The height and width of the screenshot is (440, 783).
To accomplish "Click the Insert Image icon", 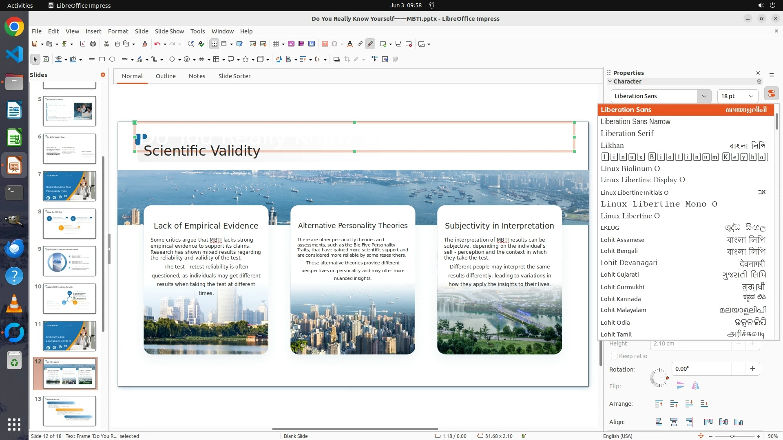I will coord(291,44).
